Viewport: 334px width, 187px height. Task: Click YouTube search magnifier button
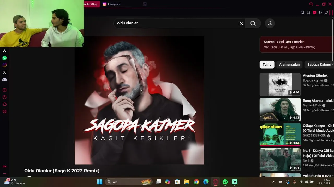(x=253, y=23)
